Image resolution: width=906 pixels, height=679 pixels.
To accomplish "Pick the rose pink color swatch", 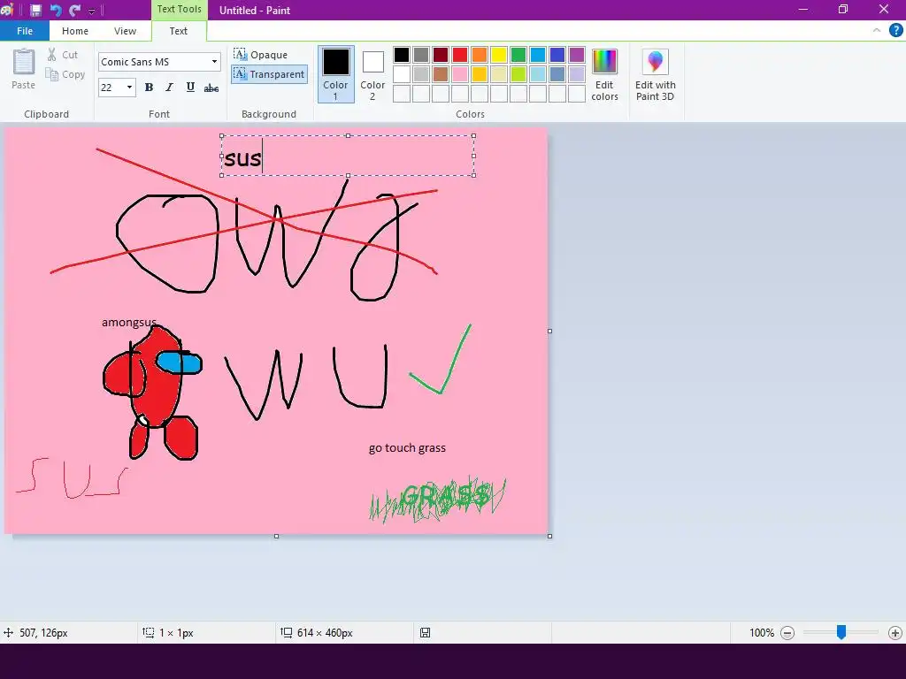I will point(460,74).
